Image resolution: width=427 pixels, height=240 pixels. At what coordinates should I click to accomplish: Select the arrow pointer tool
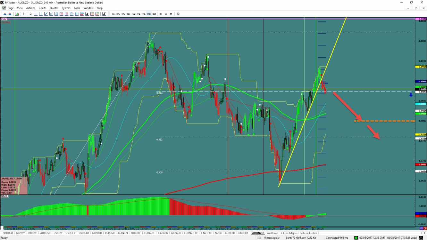click(x=30, y=14)
